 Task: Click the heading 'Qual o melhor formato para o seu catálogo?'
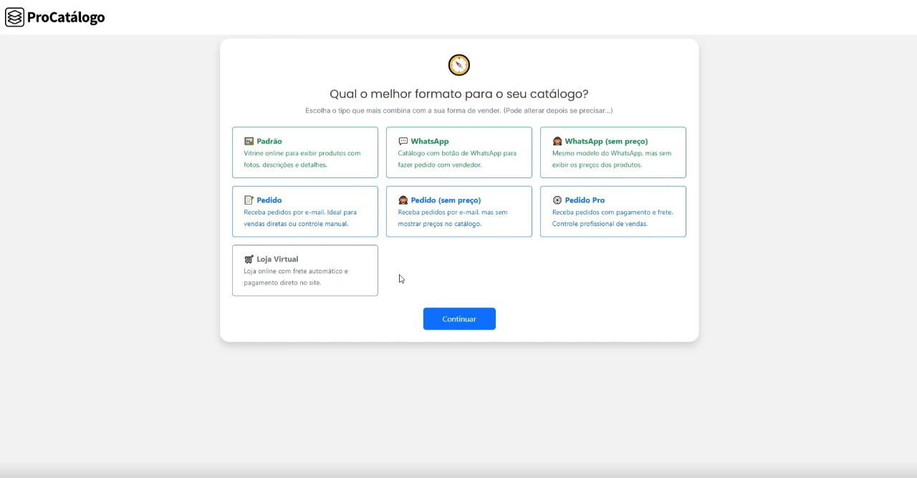click(x=459, y=94)
